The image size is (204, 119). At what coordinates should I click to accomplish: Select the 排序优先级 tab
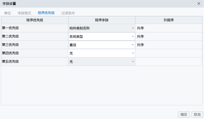point(46,13)
